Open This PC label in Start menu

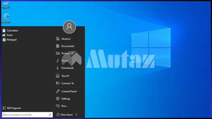pos(65,76)
